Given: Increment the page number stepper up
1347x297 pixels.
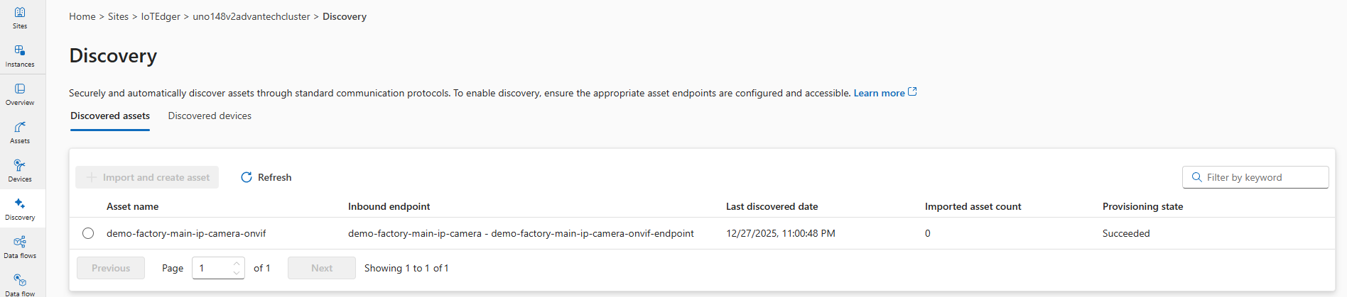Looking at the screenshot, I should tap(237, 264).
